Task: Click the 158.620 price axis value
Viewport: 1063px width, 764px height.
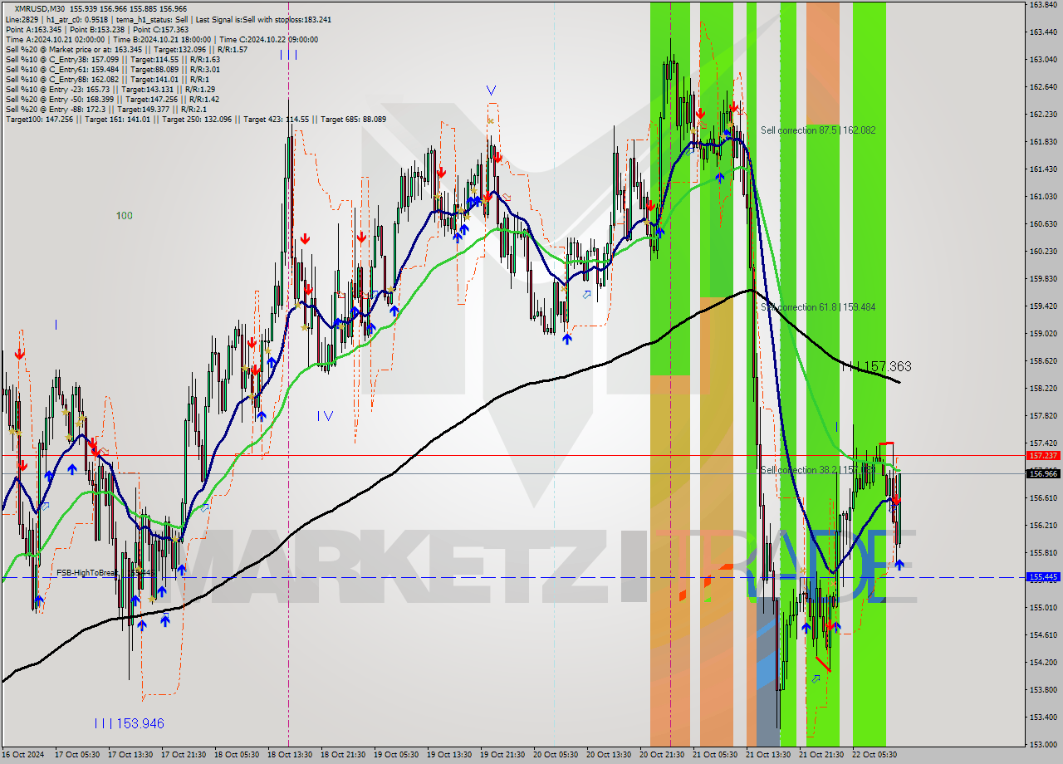Action: tap(1042, 360)
